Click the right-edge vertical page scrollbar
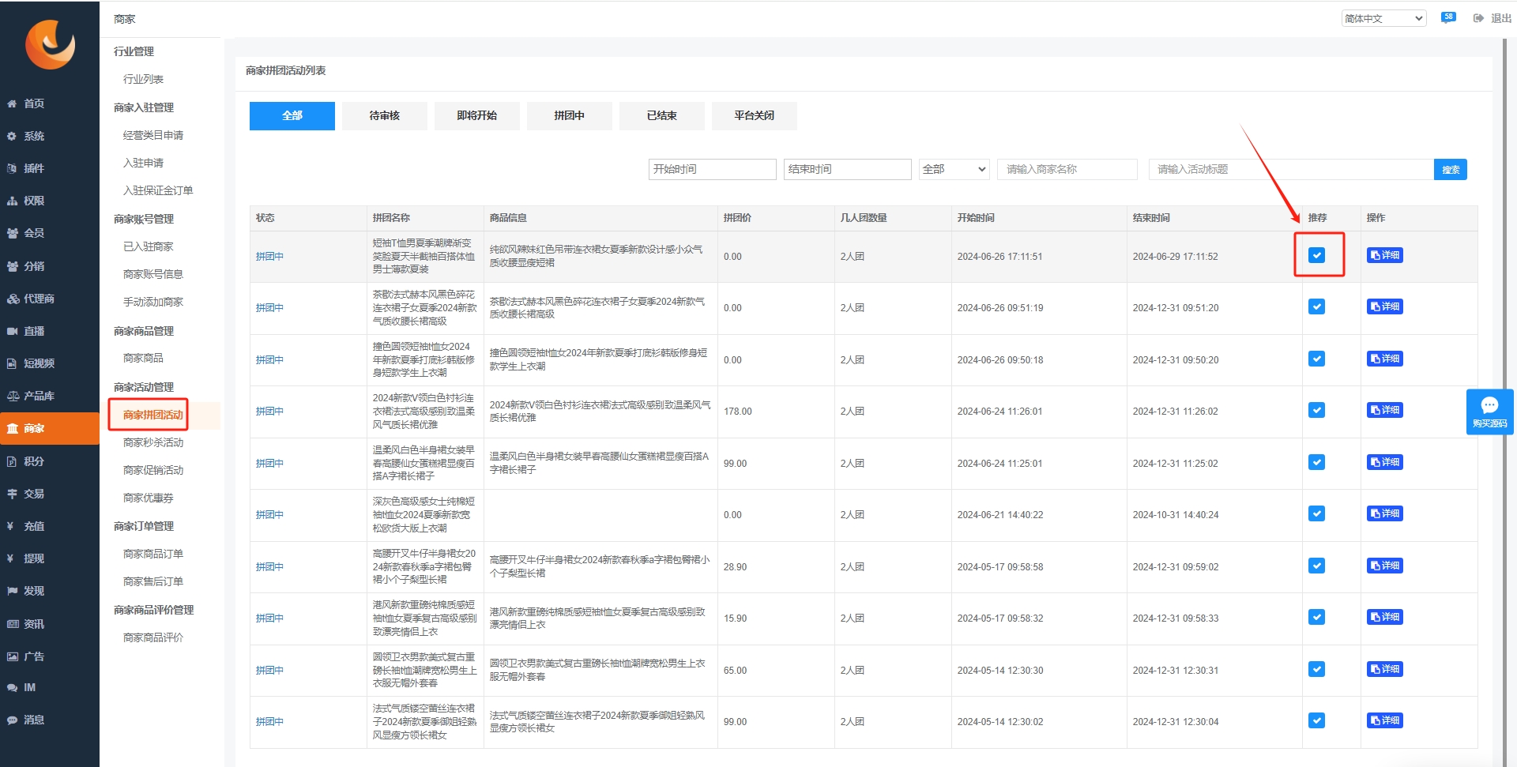The width and height of the screenshot is (1517, 767). pyautogui.click(x=1506, y=403)
